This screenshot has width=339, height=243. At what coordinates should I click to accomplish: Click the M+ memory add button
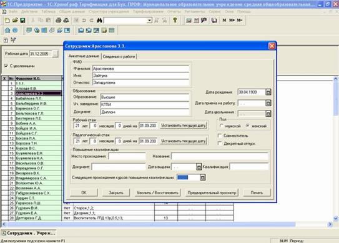[232, 20]
